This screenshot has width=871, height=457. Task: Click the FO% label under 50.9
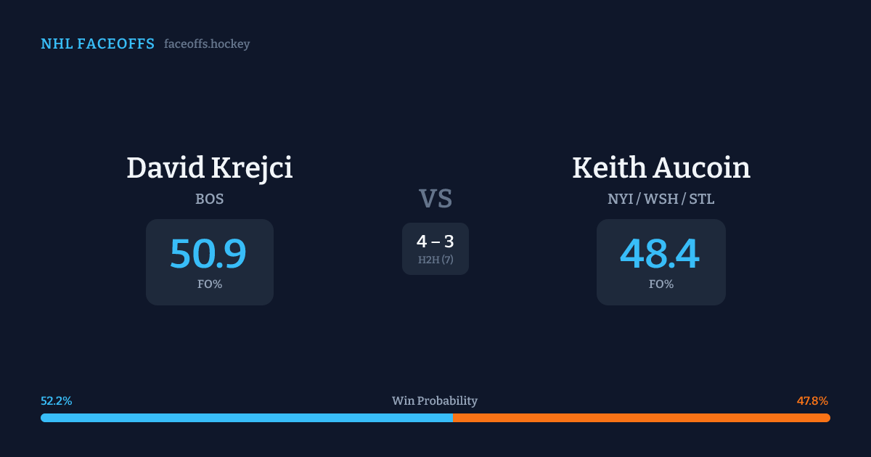209,284
